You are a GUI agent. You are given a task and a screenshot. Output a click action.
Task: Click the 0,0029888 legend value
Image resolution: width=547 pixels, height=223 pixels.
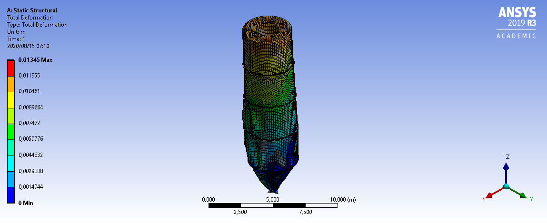click(x=31, y=171)
